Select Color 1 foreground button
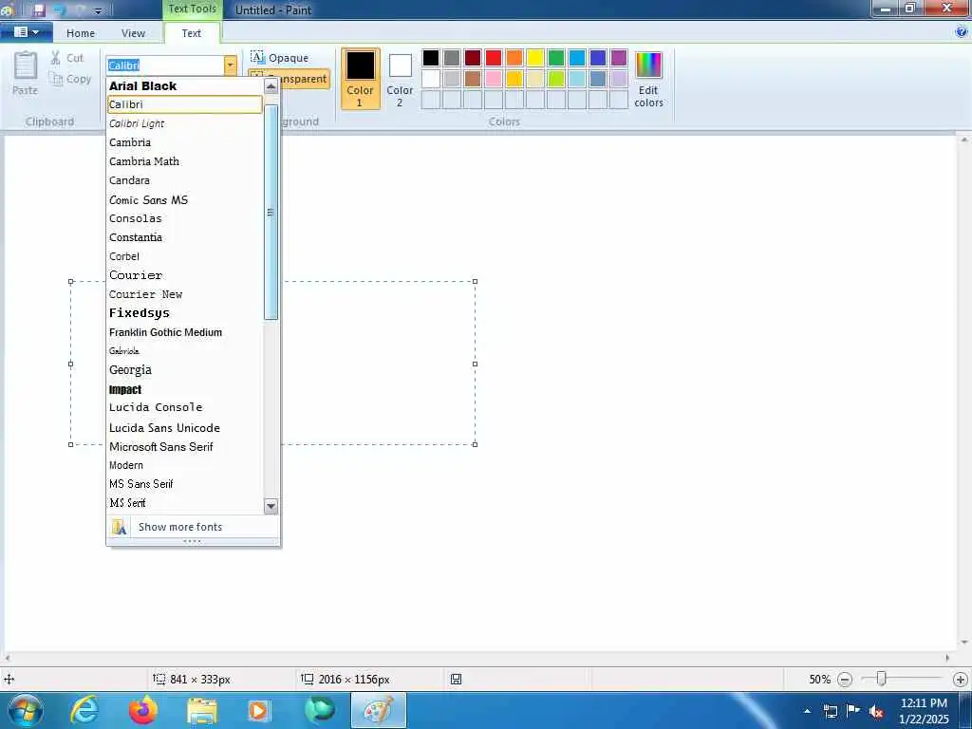972x729 pixels. tap(360, 79)
